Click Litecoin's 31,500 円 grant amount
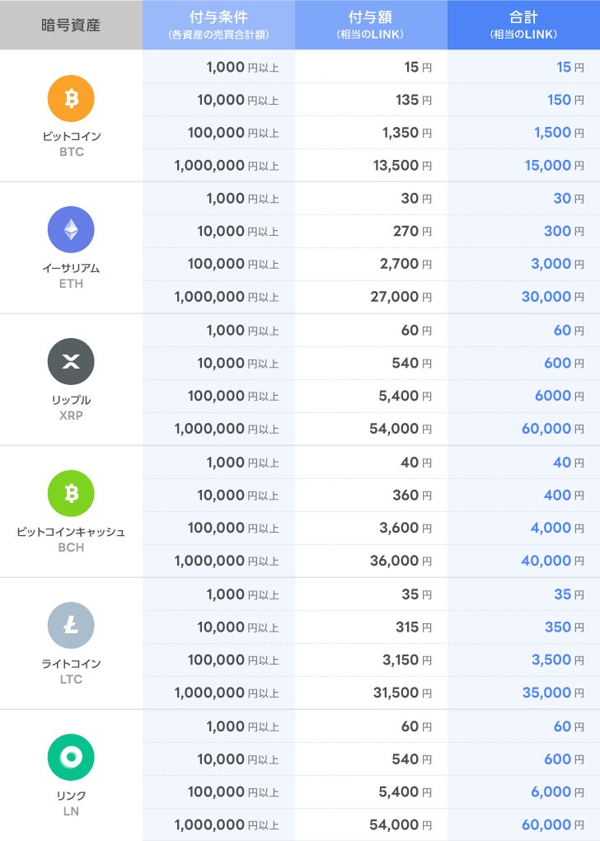This screenshot has height=841, width=600. (401, 693)
